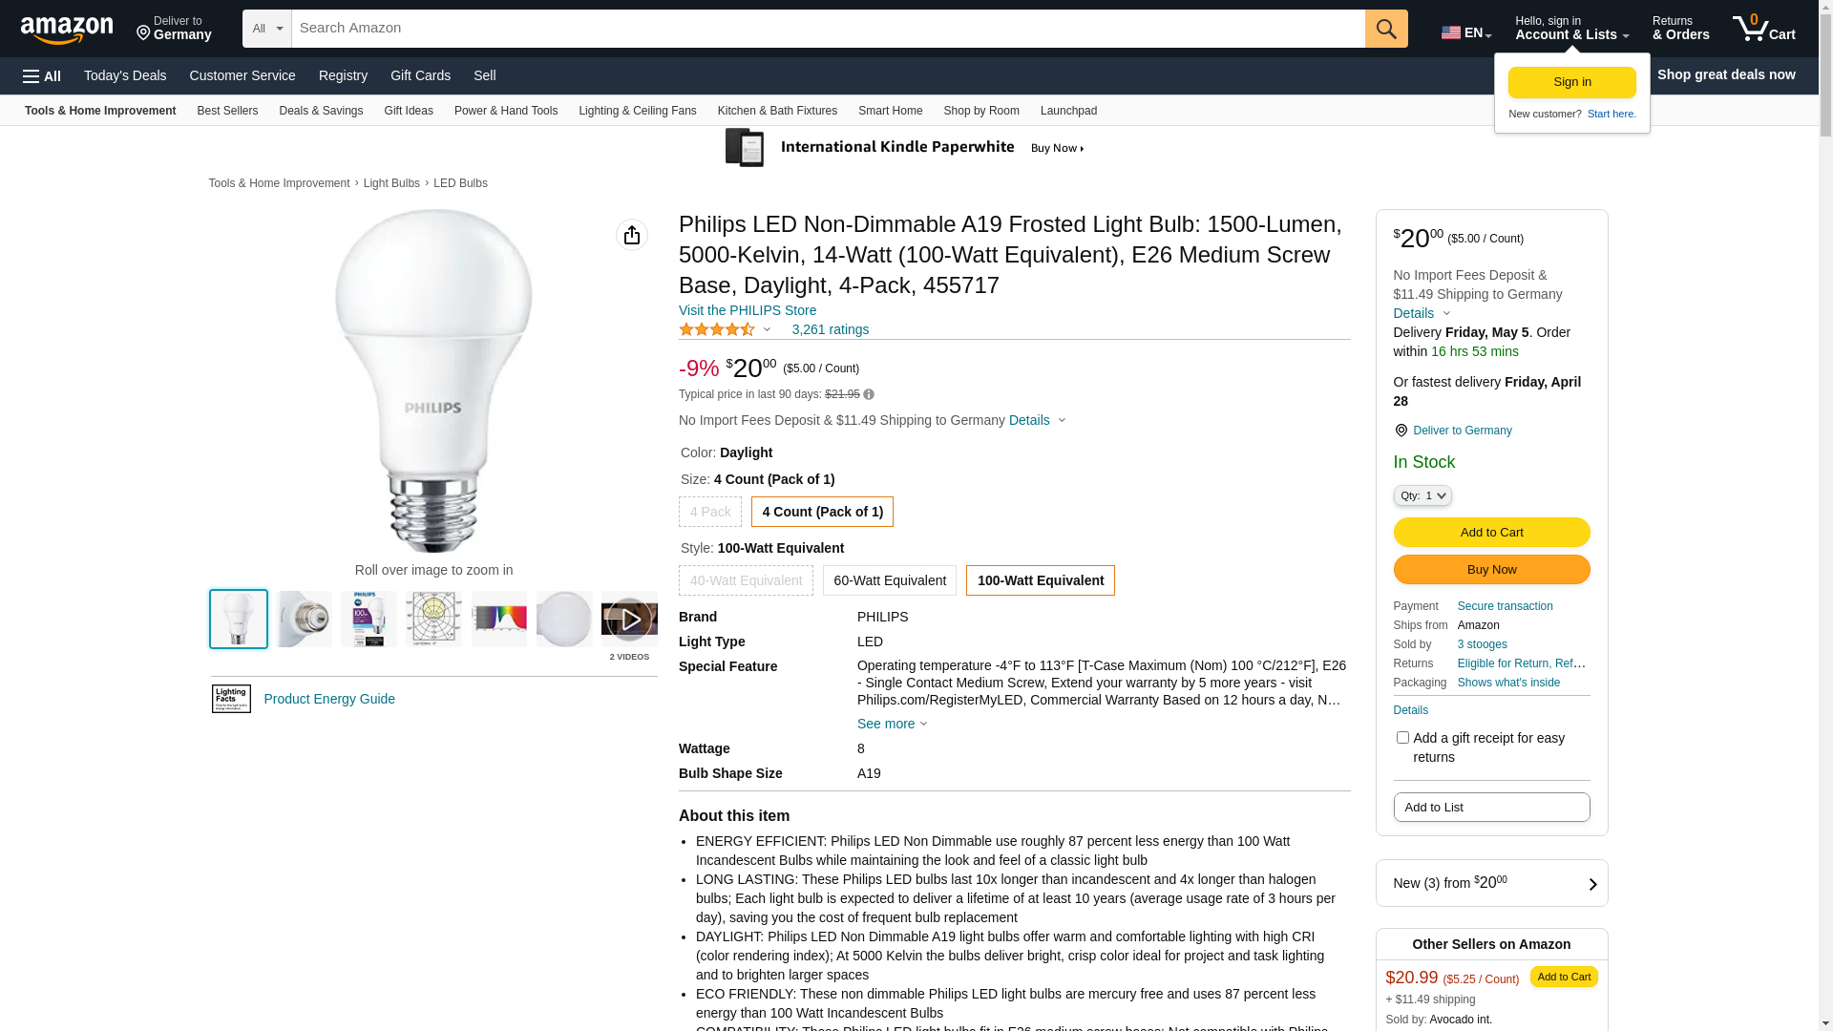Visit the PHILIPS Store link

pyautogui.click(x=748, y=310)
